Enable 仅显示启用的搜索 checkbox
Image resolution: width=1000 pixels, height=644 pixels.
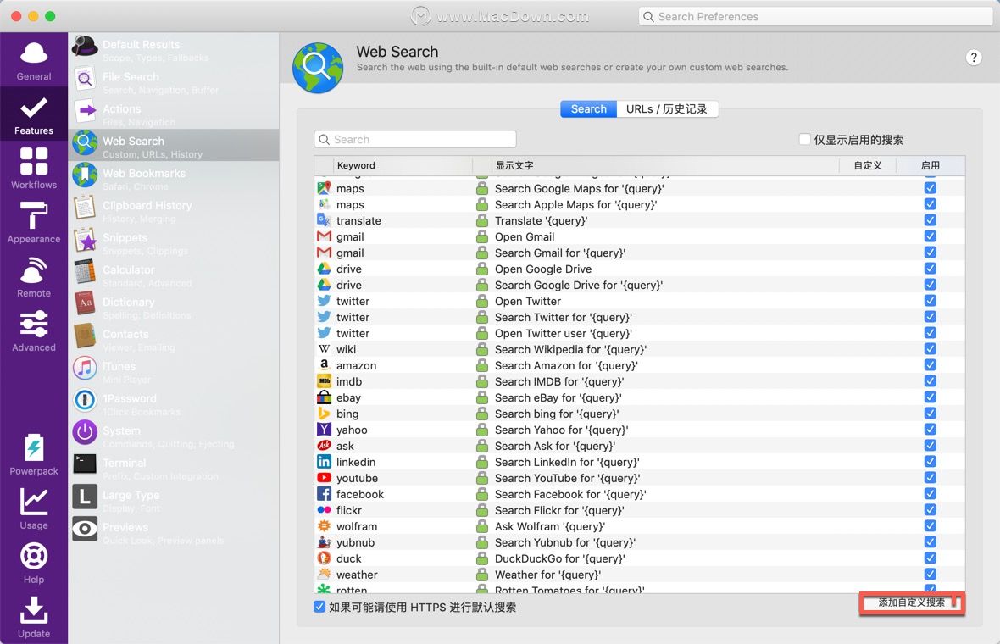(x=804, y=139)
